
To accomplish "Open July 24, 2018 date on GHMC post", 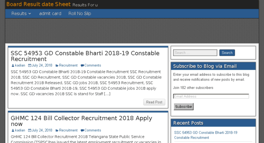I will [x=42, y=130].
